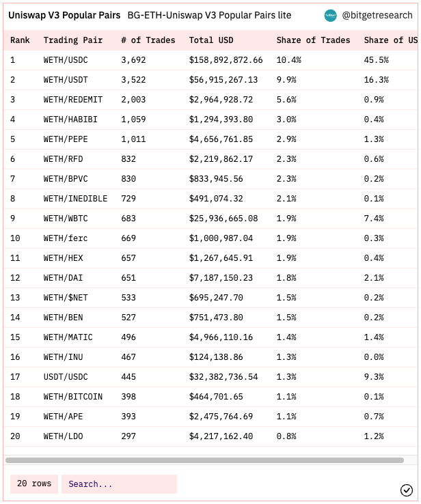Click the Search input field
Screen dimensions: 421x504
click(x=119, y=484)
